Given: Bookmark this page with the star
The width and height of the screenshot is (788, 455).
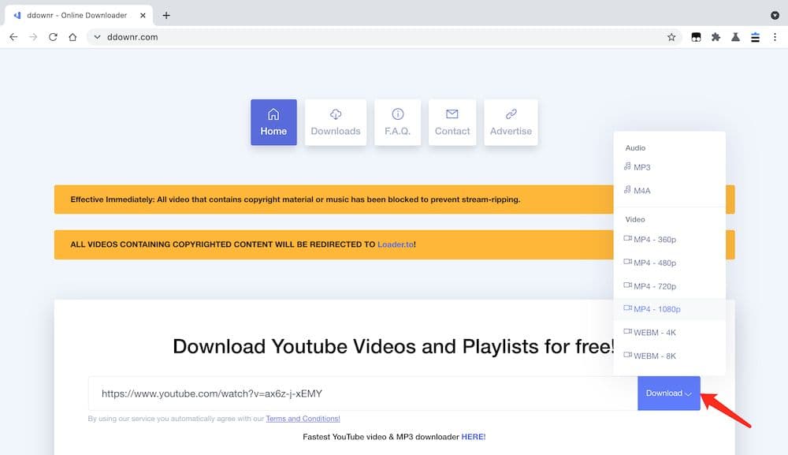Looking at the screenshot, I should (671, 37).
